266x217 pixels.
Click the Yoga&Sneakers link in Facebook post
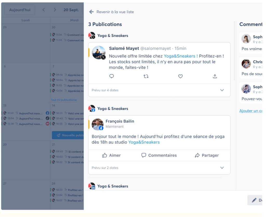tap(144, 142)
